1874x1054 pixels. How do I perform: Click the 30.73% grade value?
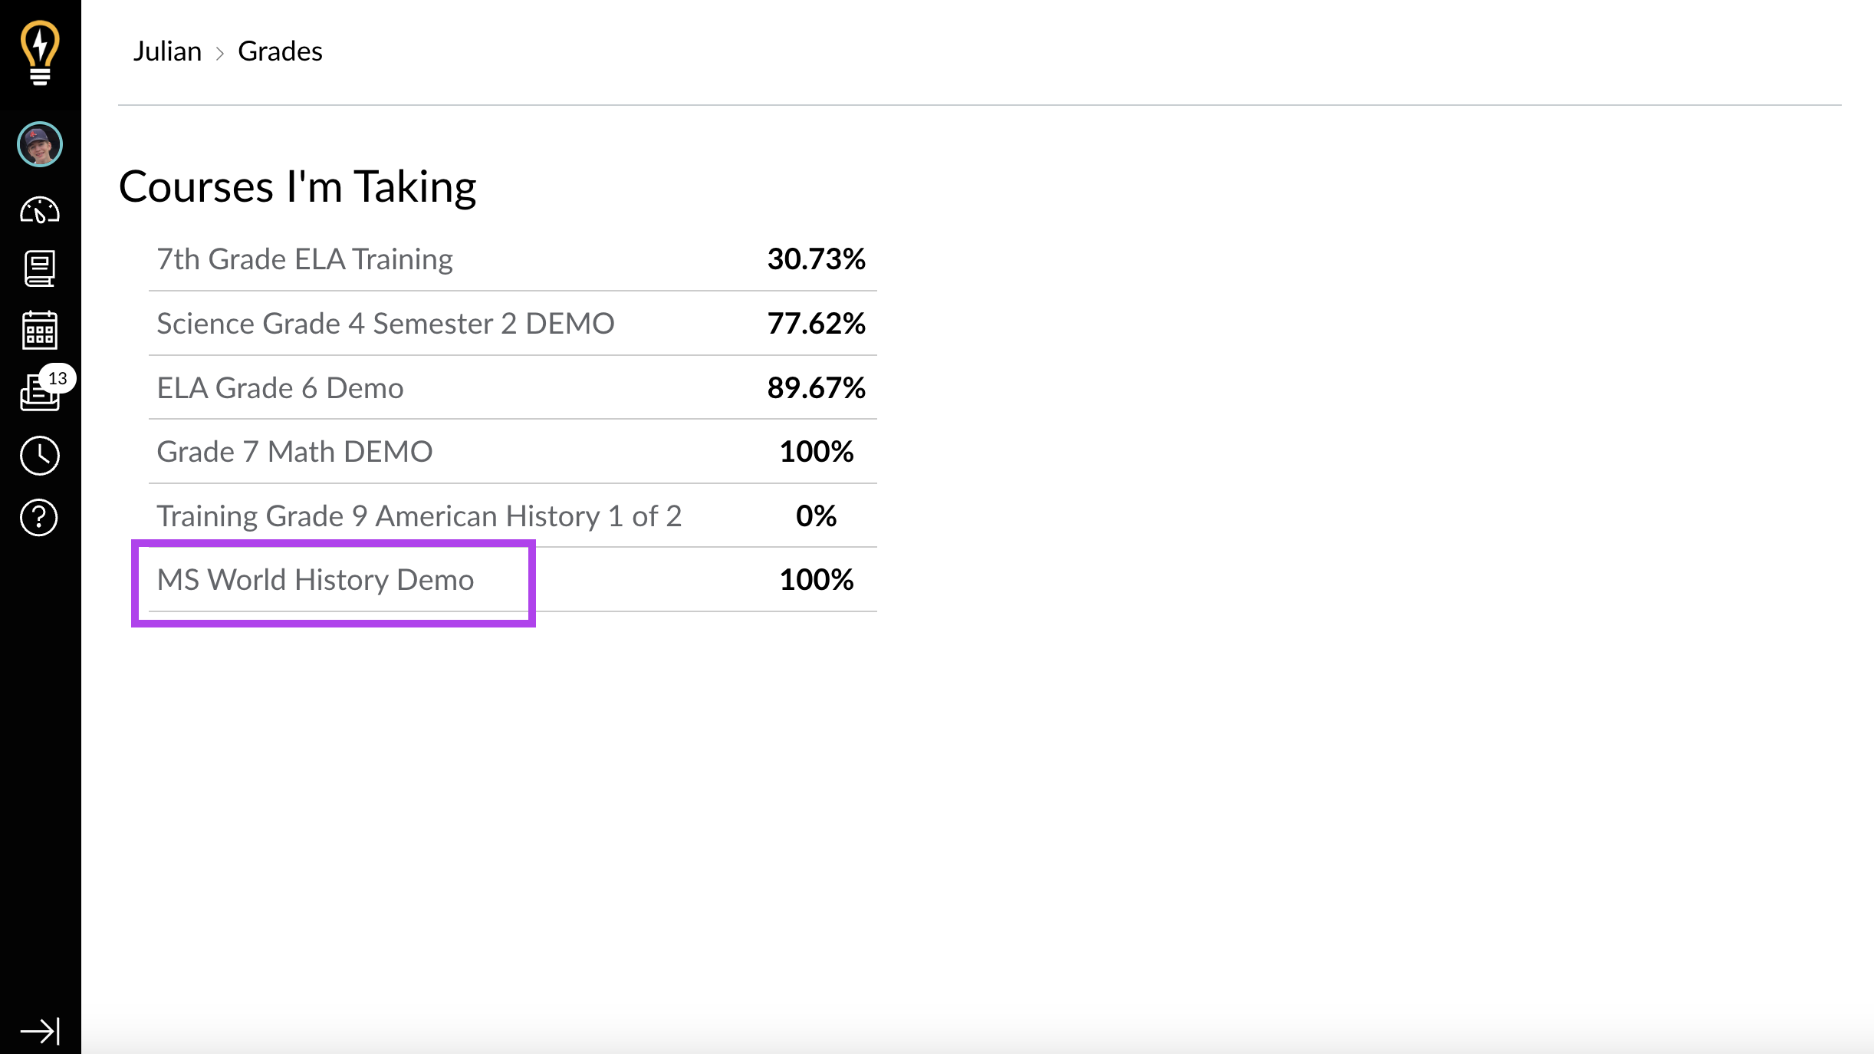point(816,259)
